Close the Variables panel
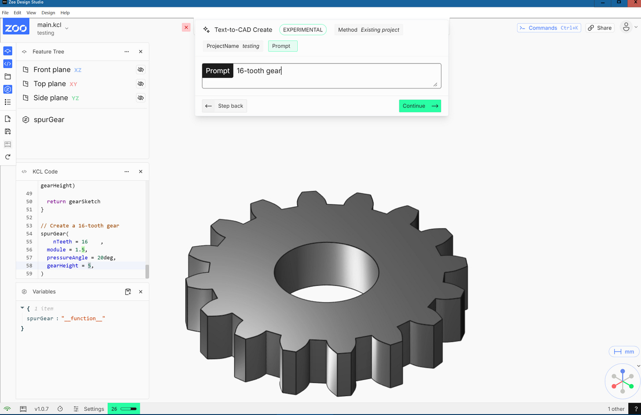Viewport: 641px width, 415px height. pos(141,292)
